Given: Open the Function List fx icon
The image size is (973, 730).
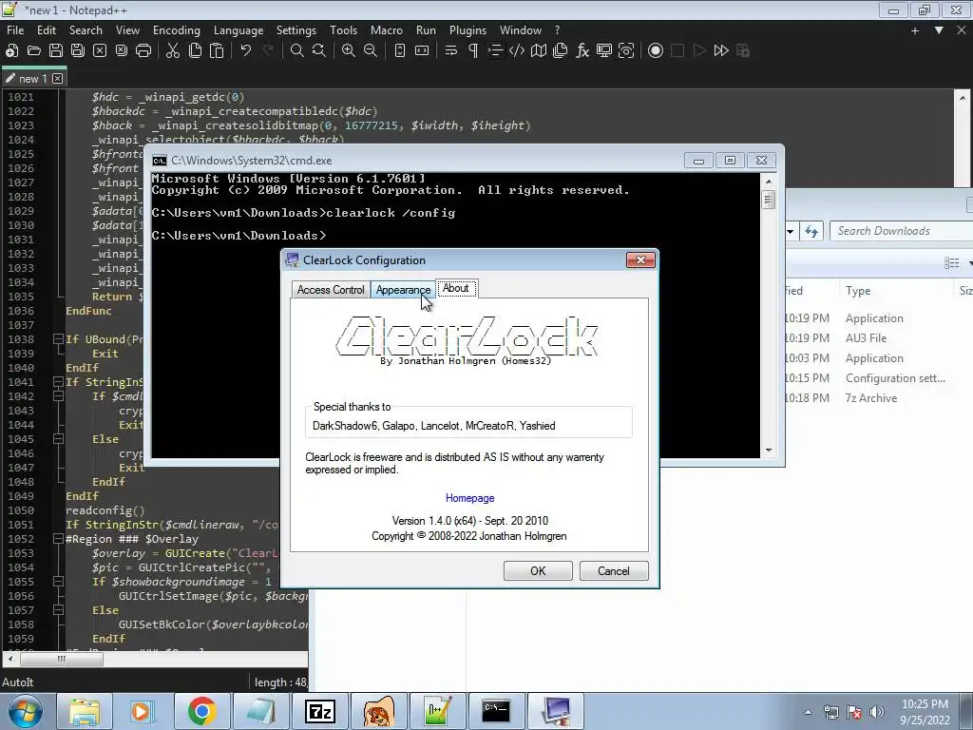Looking at the screenshot, I should coord(582,51).
